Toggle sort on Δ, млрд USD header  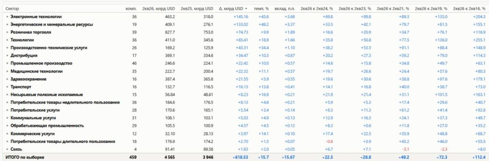coord(233,9)
